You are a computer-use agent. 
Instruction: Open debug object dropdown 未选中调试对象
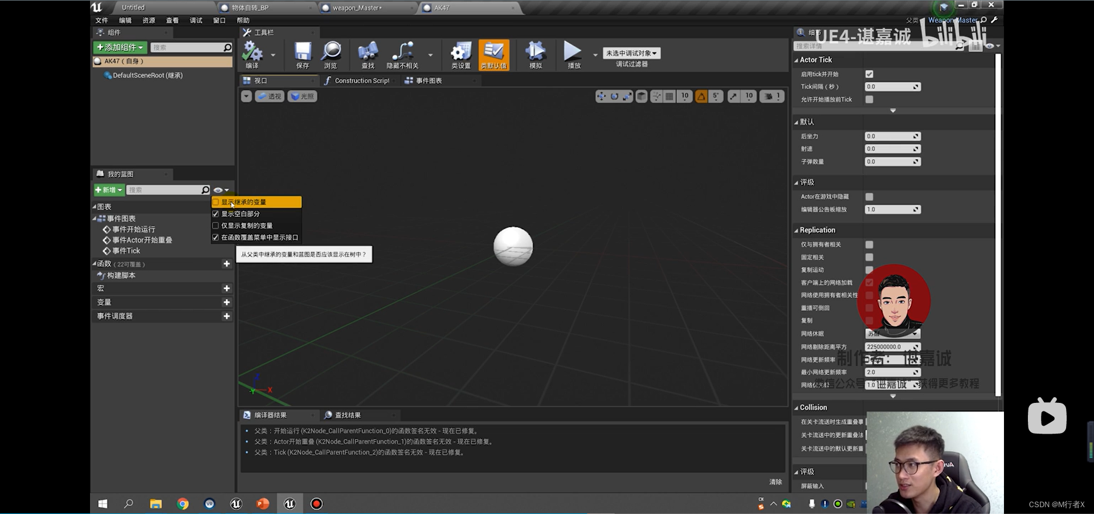click(x=631, y=53)
